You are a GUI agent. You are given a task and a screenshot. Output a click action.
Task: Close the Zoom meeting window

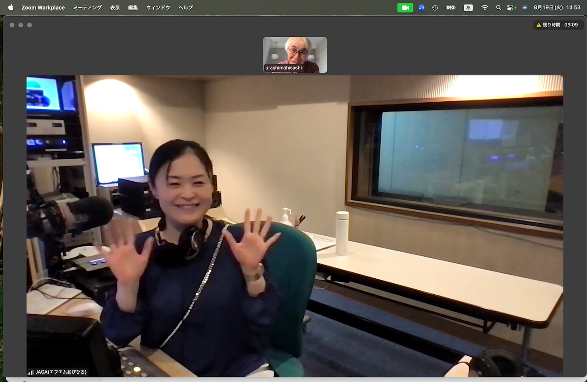[12, 25]
